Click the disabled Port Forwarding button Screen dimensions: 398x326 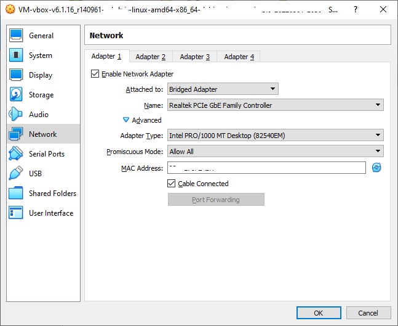(216, 200)
